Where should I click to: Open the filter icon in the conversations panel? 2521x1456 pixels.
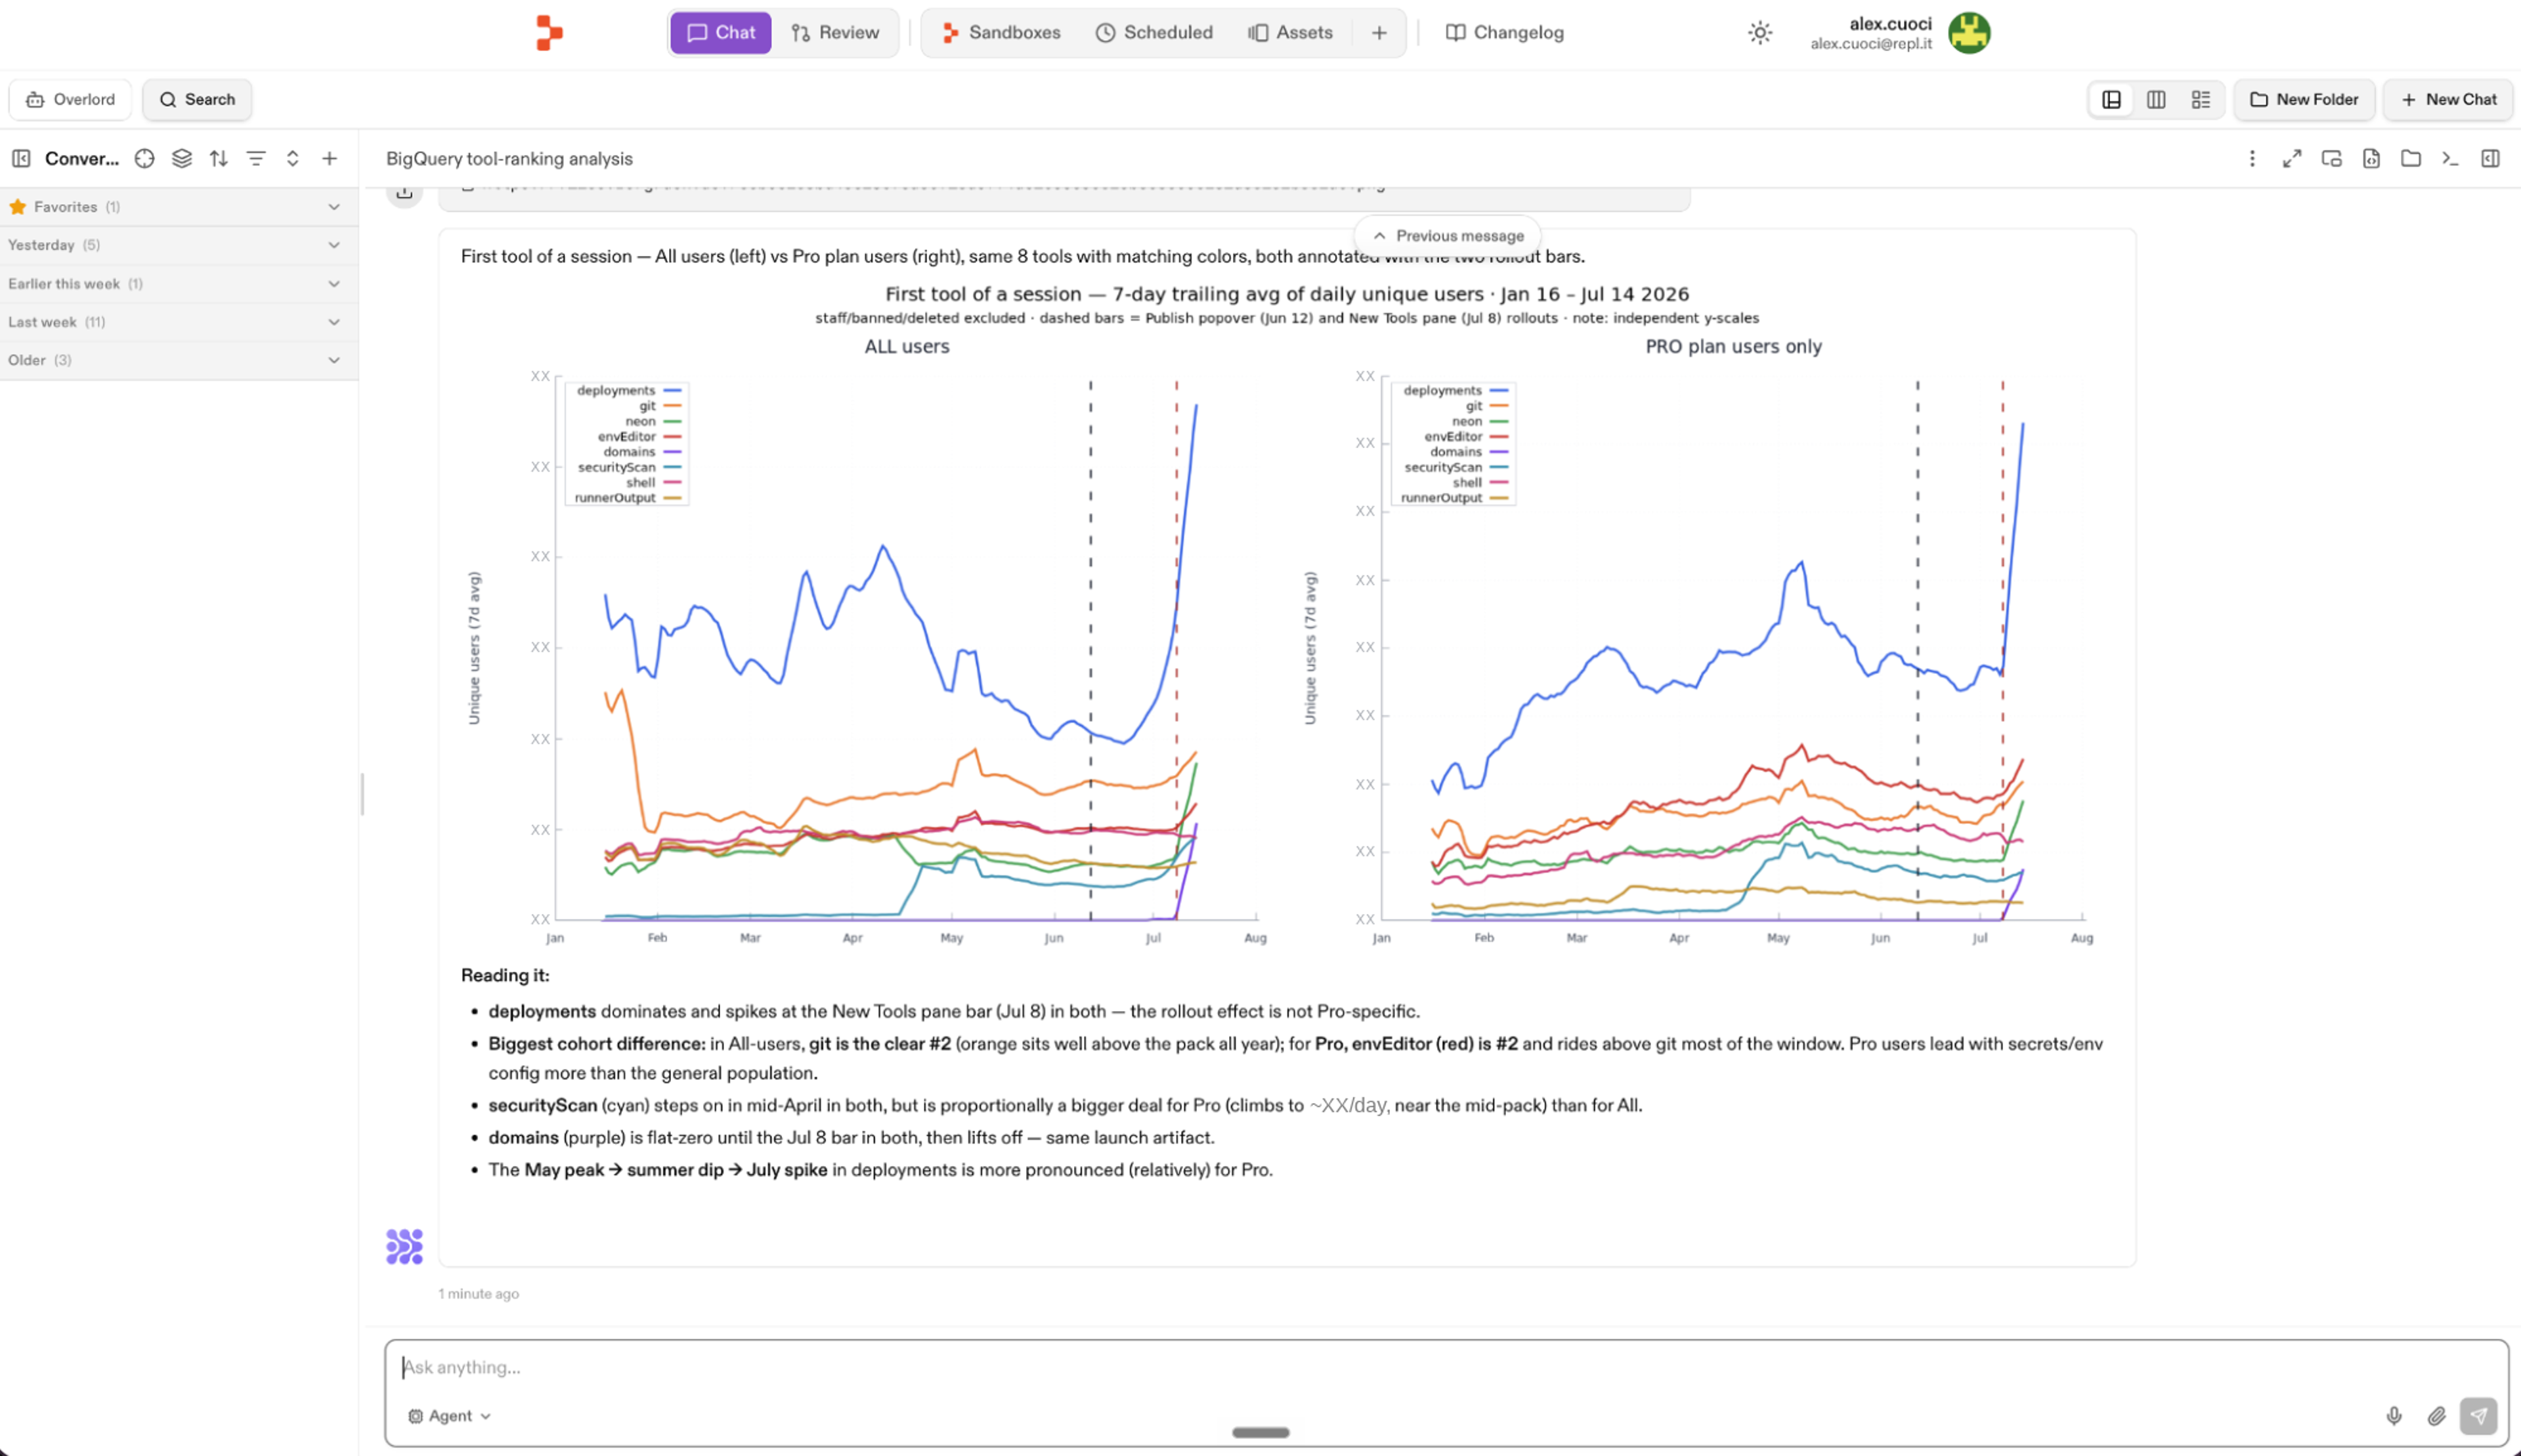(256, 158)
